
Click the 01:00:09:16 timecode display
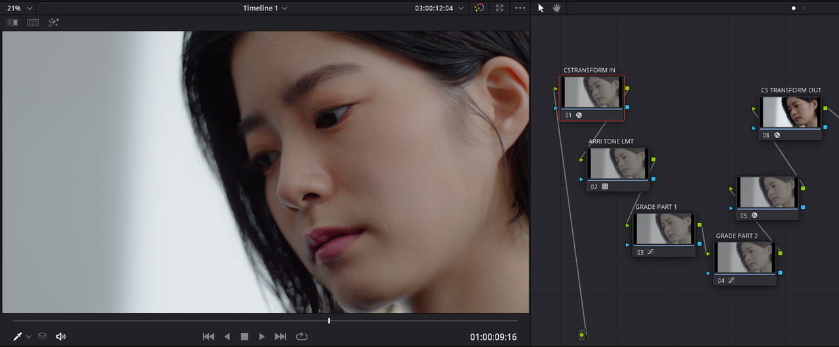[x=494, y=337]
